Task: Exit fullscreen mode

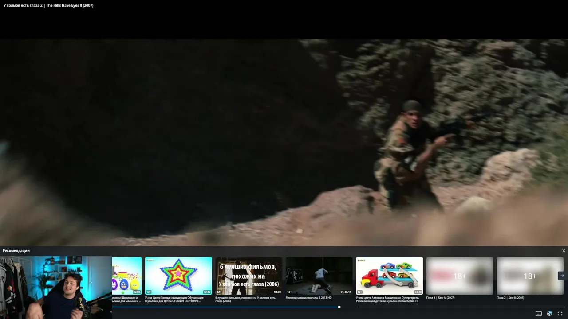Action: tap(560, 314)
